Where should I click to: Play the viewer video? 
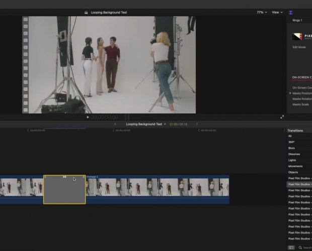point(88,117)
